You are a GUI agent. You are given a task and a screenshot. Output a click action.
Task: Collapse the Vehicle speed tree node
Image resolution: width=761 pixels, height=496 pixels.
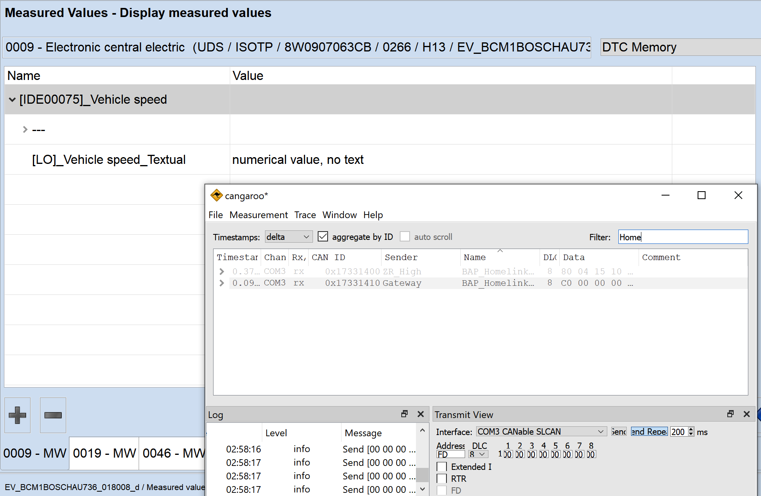(x=12, y=100)
